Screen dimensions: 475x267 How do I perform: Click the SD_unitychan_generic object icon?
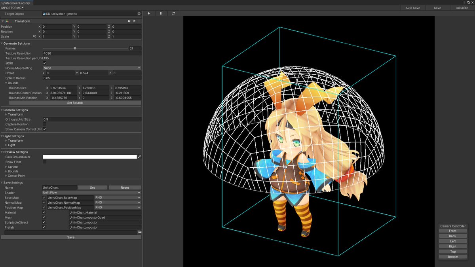[44, 13]
